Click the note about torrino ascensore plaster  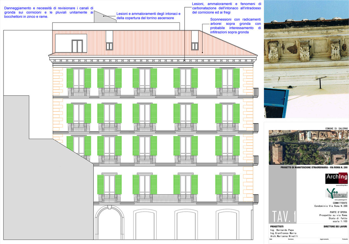pyautogui.click(x=148, y=16)
